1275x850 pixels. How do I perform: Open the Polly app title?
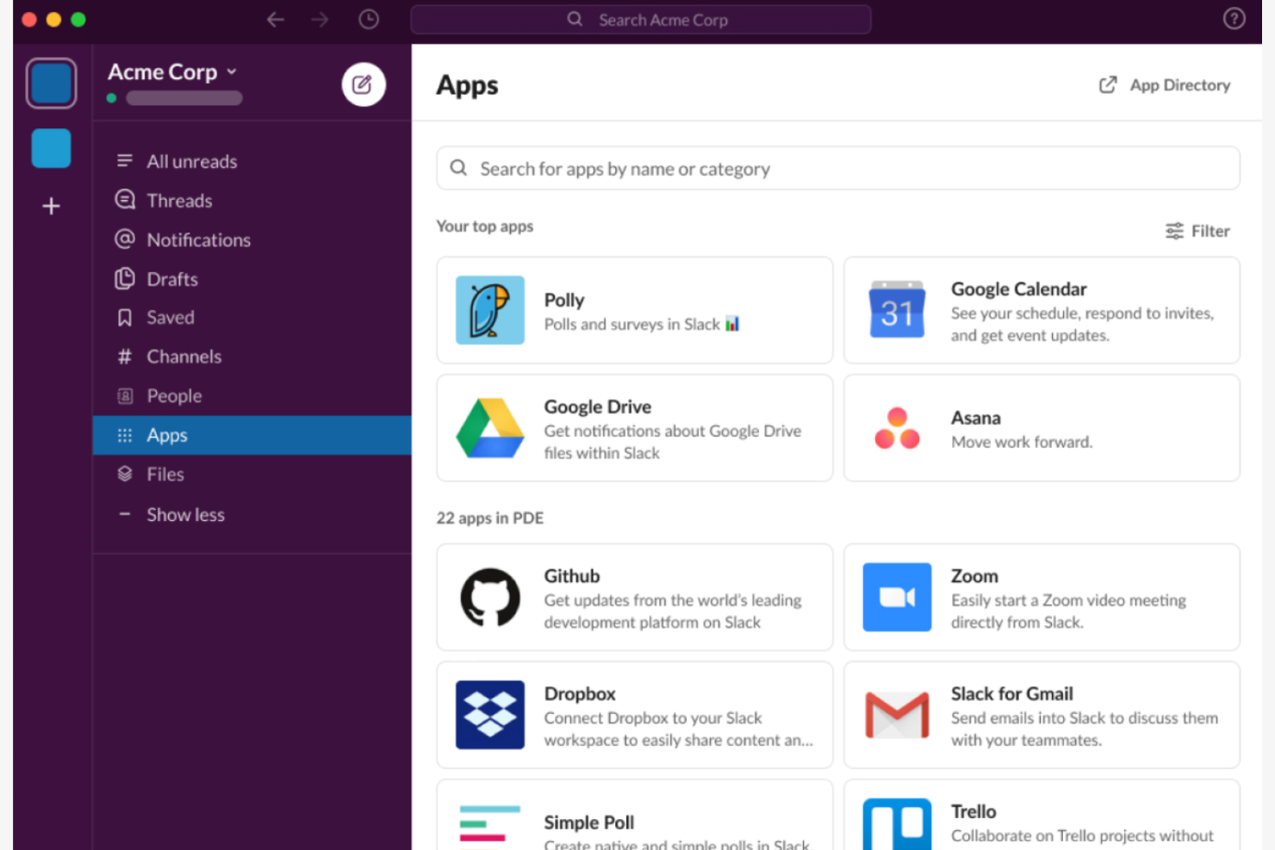(x=564, y=300)
